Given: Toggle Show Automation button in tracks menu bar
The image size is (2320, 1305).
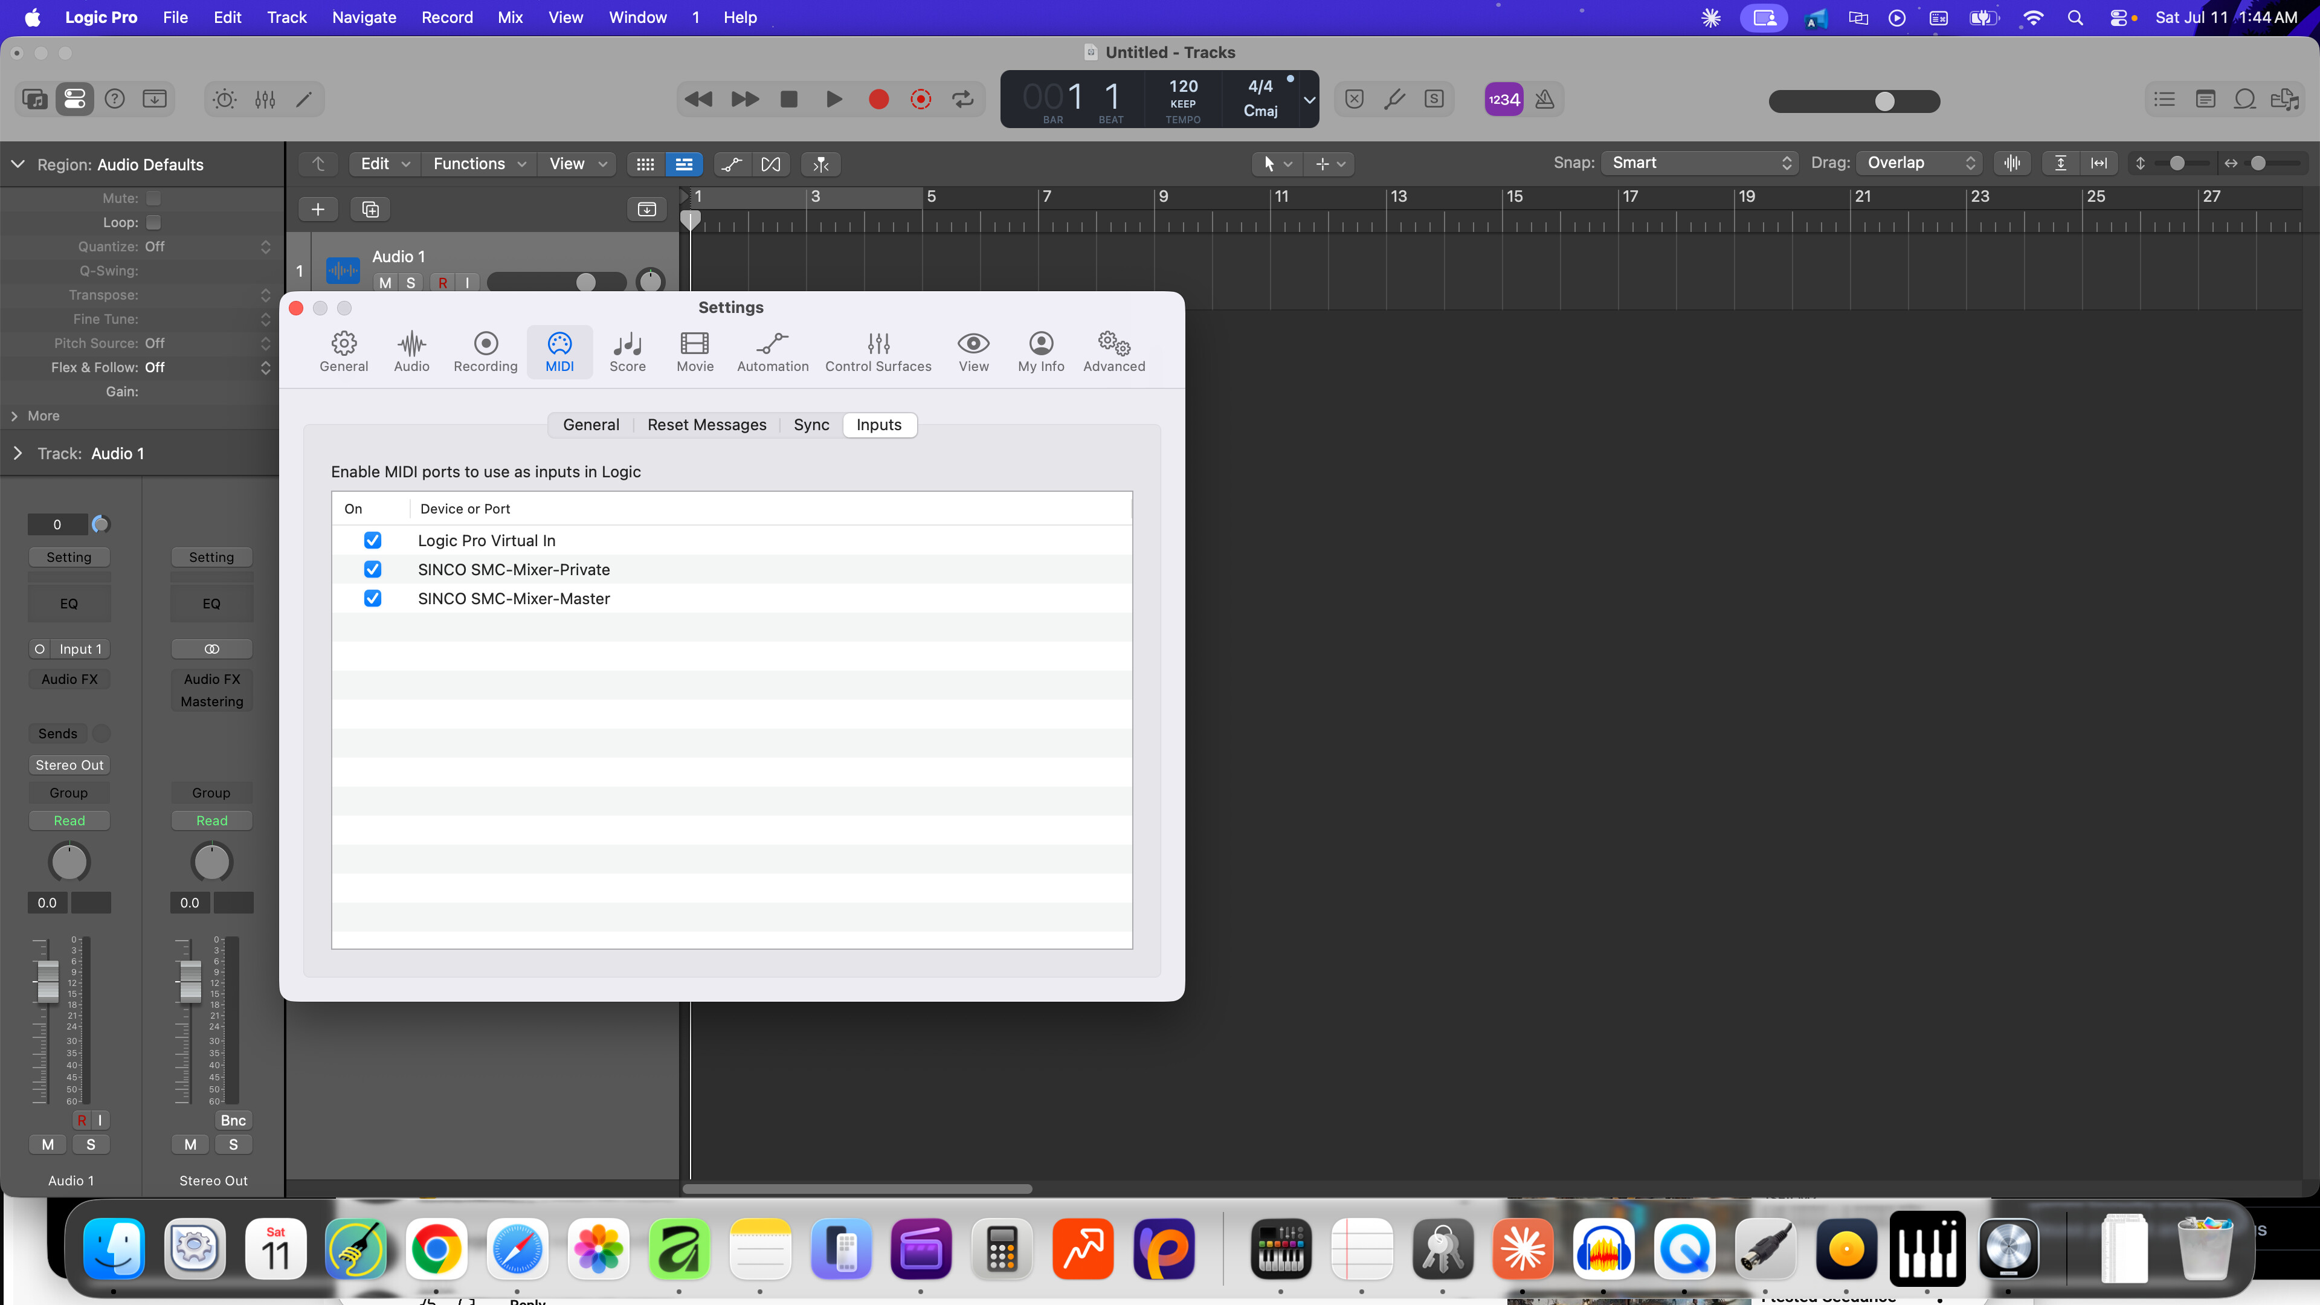Looking at the screenshot, I should (x=731, y=164).
